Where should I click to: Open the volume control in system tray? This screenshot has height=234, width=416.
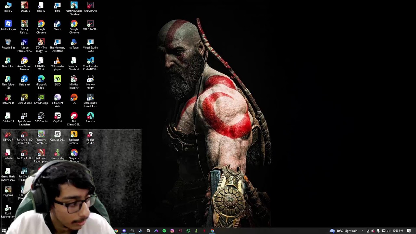pos(388,231)
